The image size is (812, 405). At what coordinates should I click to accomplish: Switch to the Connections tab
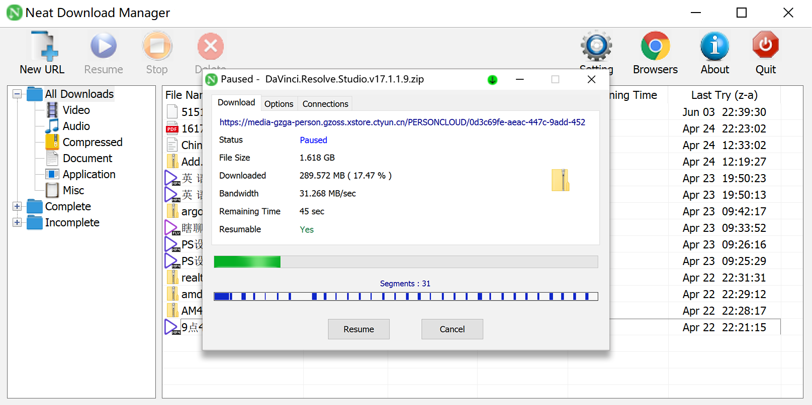[x=325, y=104]
